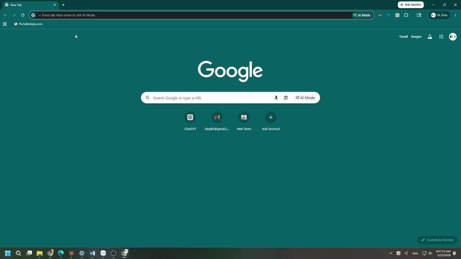Open the Chrome three-dot menu
The height and width of the screenshot is (259, 461).
coord(455,15)
